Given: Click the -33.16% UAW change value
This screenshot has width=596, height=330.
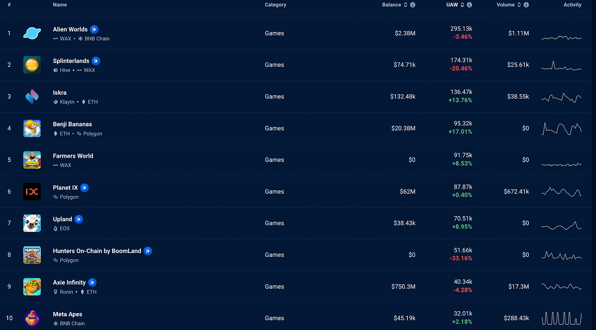Looking at the screenshot, I should 461,259.
